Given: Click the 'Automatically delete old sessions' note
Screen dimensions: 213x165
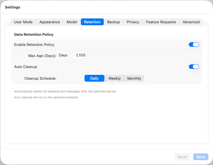Looking at the screenshot, I should (65, 91).
